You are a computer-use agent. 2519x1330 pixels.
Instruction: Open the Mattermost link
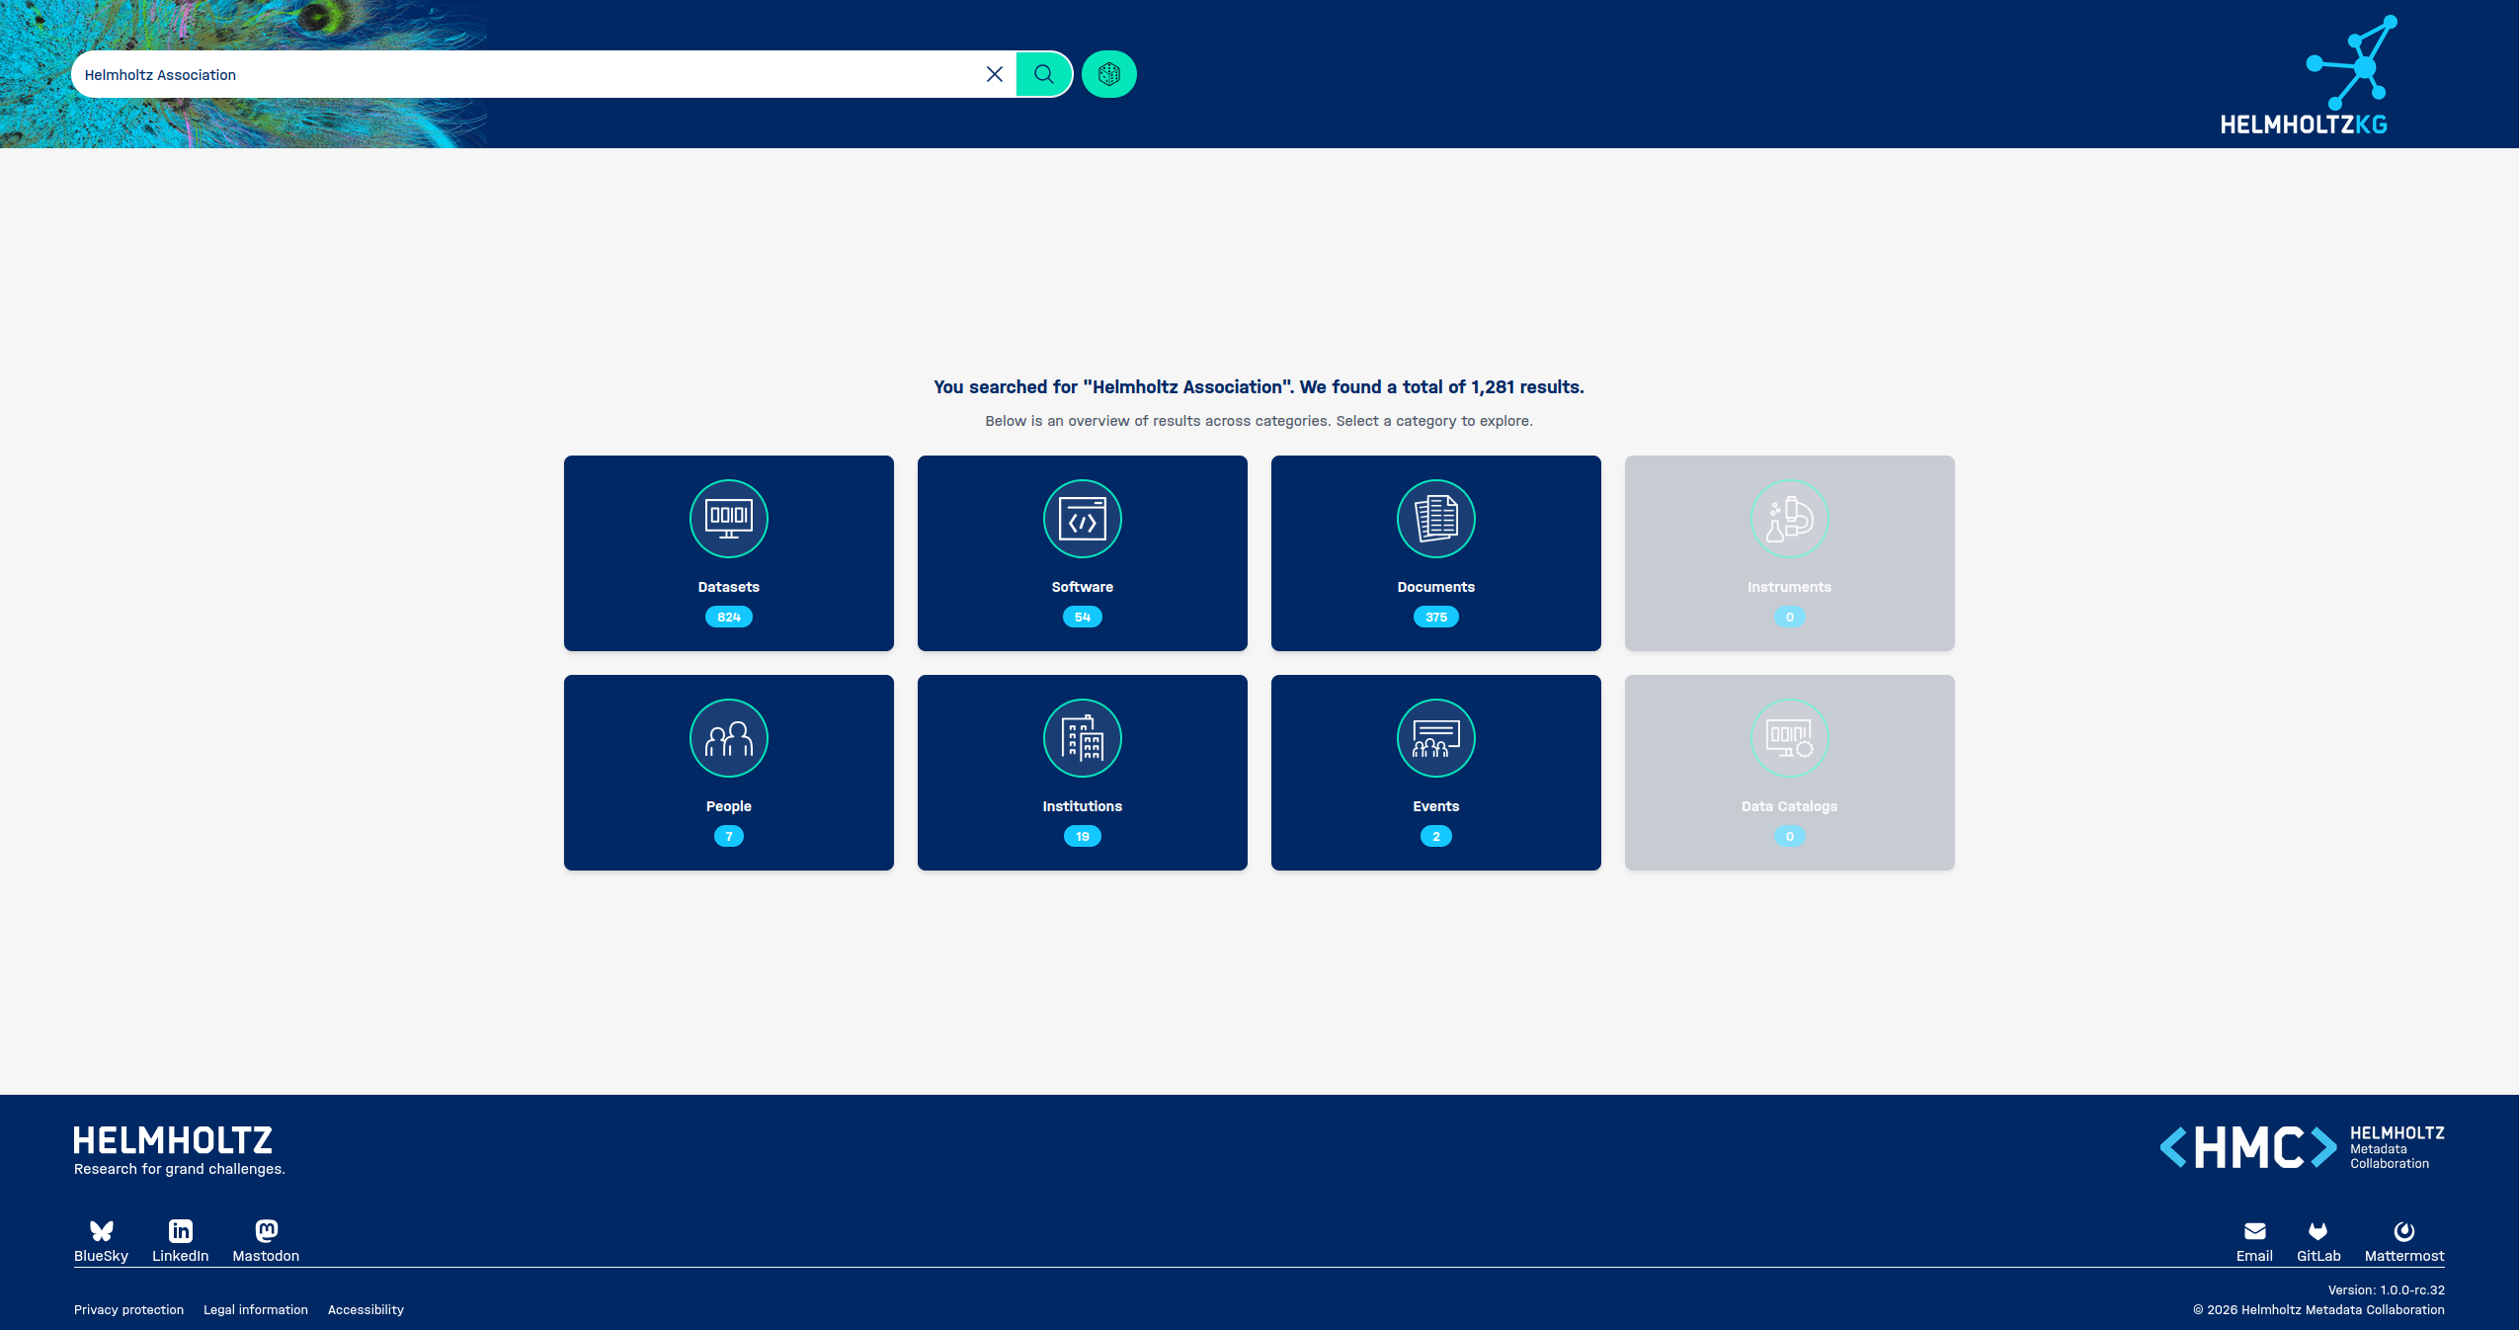[2403, 1240]
